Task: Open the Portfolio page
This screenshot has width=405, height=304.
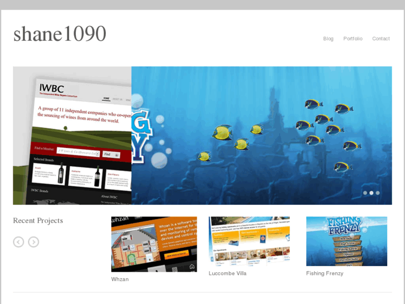Action: pos(353,38)
